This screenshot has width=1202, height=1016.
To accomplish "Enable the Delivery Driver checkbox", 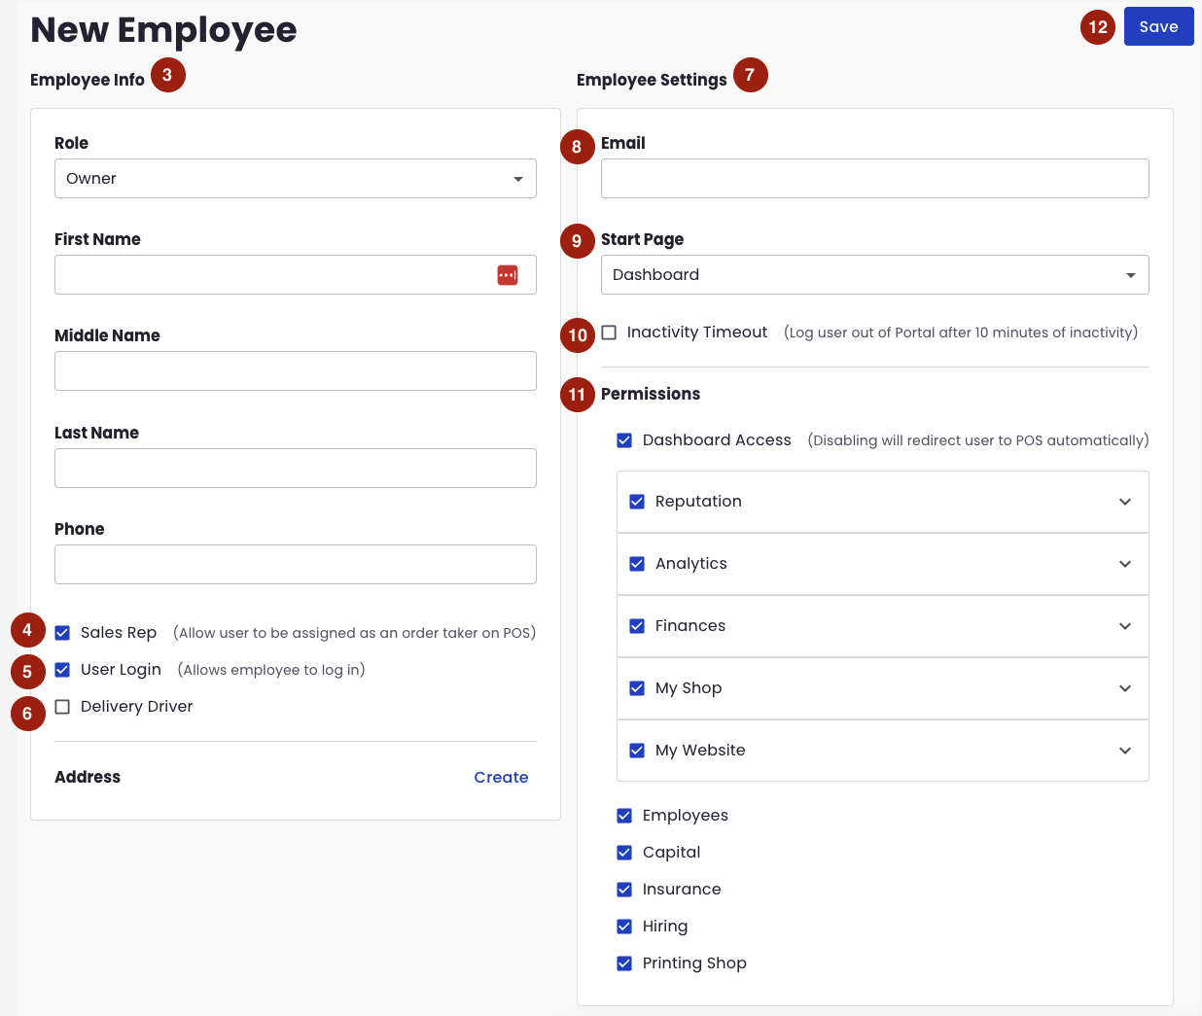I will click(62, 706).
